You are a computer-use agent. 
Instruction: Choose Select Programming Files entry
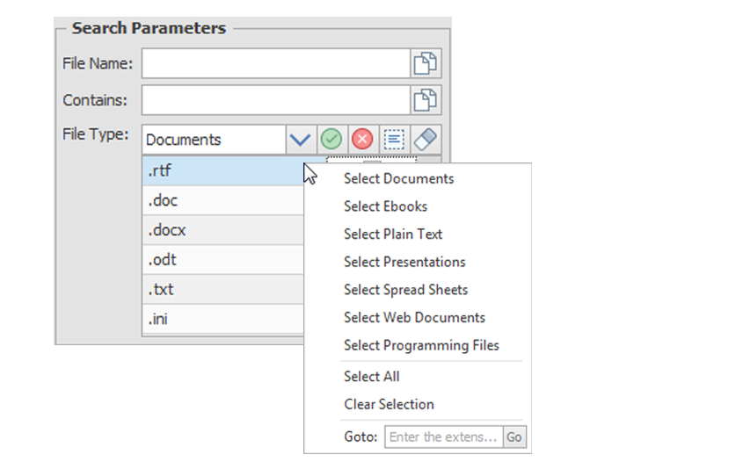(421, 345)
